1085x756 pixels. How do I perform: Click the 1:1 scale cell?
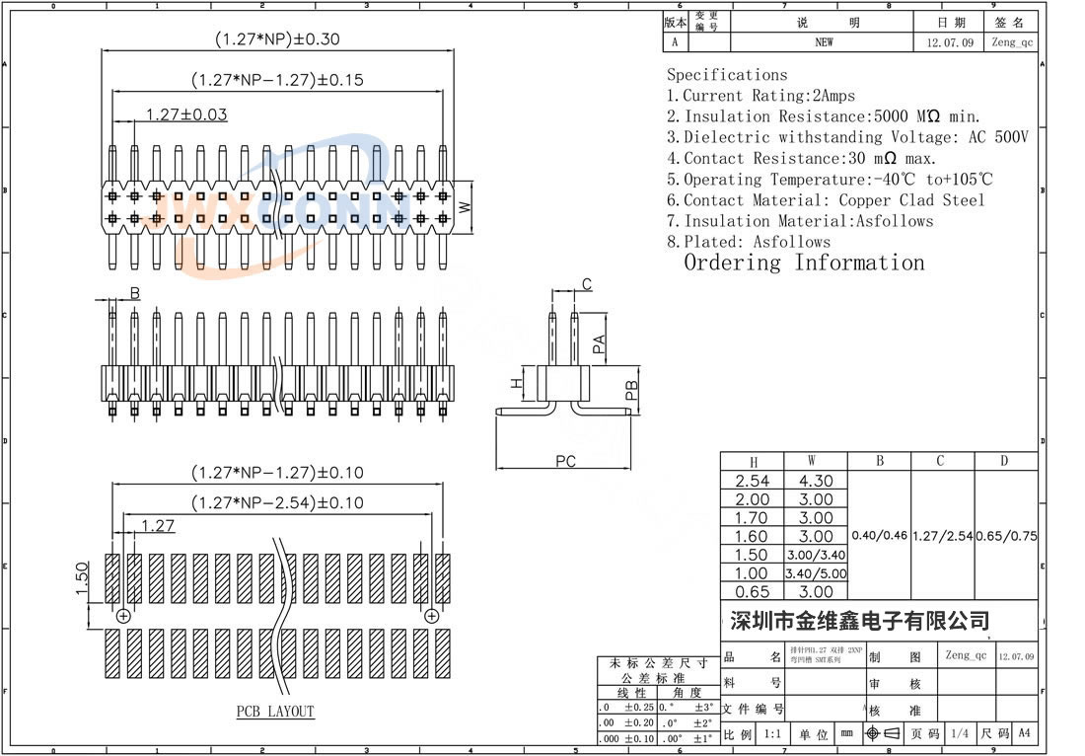point(772,734)
